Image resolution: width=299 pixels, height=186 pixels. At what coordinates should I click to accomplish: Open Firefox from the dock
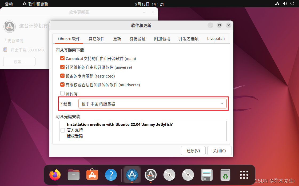(x=55, y=175)
